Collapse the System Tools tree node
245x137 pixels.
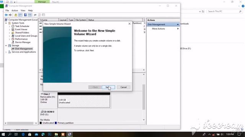(6, 23)
